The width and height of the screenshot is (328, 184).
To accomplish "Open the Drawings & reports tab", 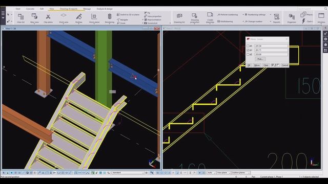I will [x=69, y=9].
